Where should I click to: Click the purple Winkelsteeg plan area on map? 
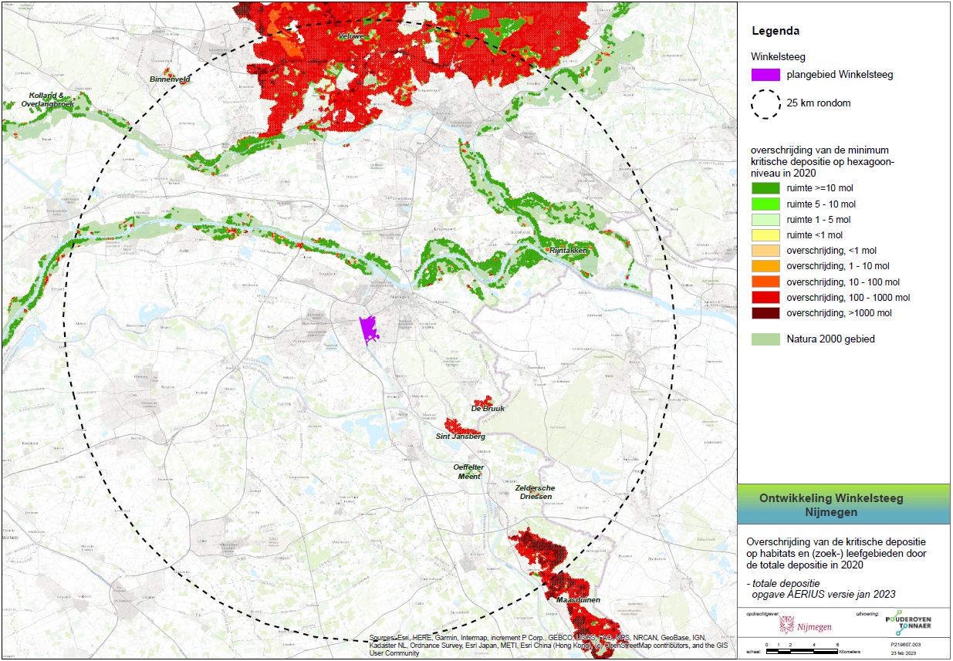tap(369, 329)
